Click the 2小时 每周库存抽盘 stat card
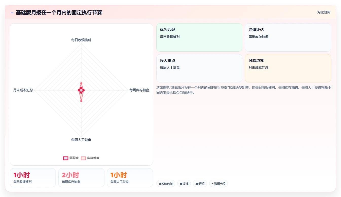341x197 pixels. tap(81, 178)
